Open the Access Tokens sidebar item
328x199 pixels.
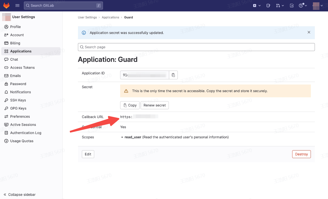click(22, 67)
